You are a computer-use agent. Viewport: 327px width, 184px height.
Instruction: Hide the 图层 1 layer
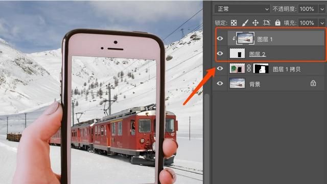tap(220, 39)
